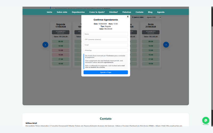The image size is (213, 133).
Task: Choose Sexta 10:00 time slot
Action: [151, 46]
